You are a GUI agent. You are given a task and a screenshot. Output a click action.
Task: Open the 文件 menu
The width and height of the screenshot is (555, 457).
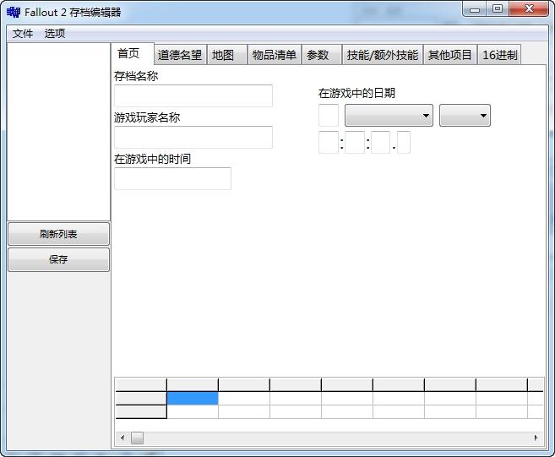23,34
